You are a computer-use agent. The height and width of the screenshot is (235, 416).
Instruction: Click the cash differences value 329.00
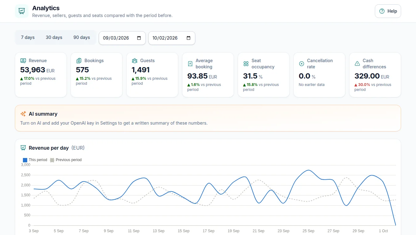367,76
